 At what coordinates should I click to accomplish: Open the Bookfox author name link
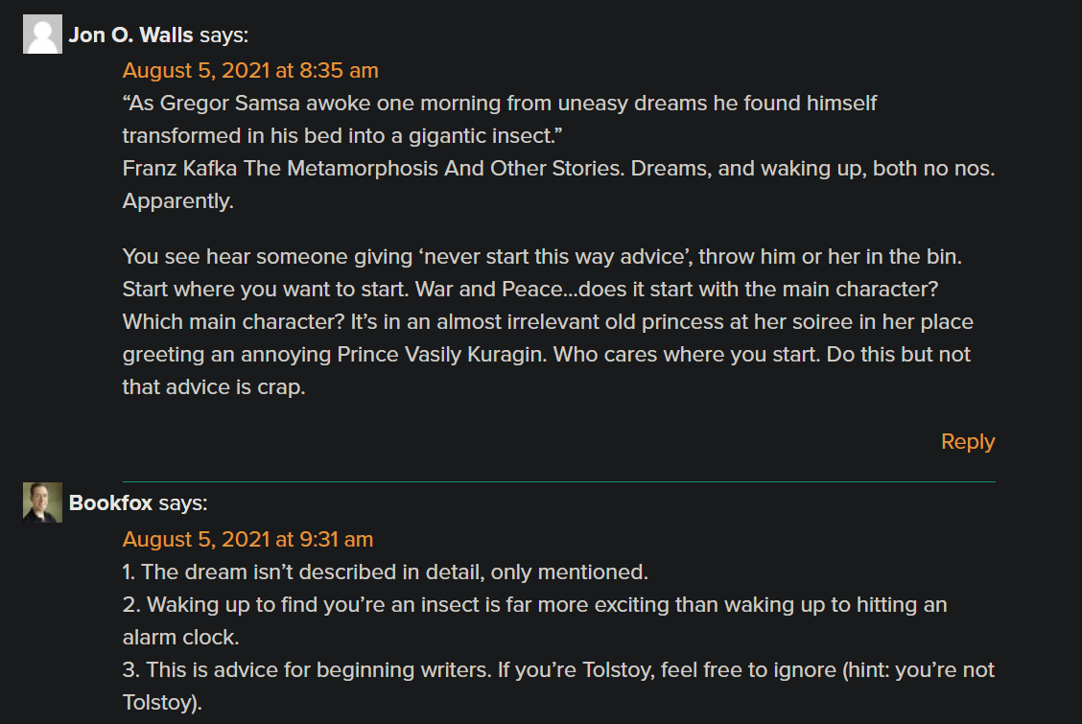click(x=110, y=503)
